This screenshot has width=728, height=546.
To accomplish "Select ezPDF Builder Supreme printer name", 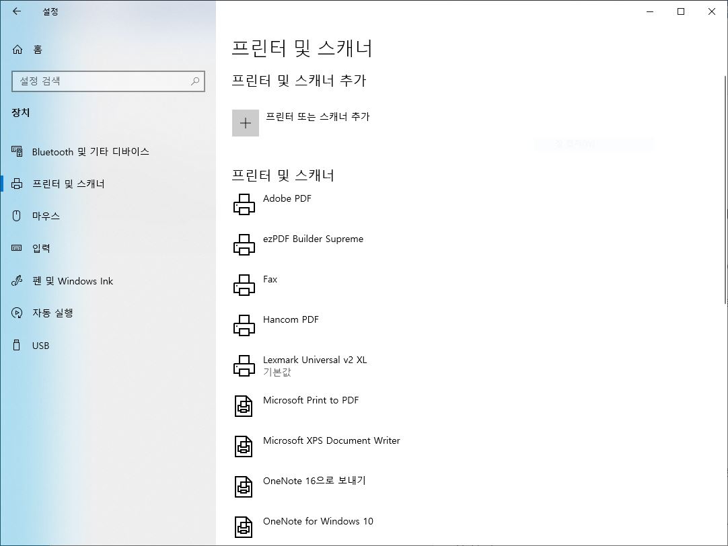I will [x=313, y=239].
